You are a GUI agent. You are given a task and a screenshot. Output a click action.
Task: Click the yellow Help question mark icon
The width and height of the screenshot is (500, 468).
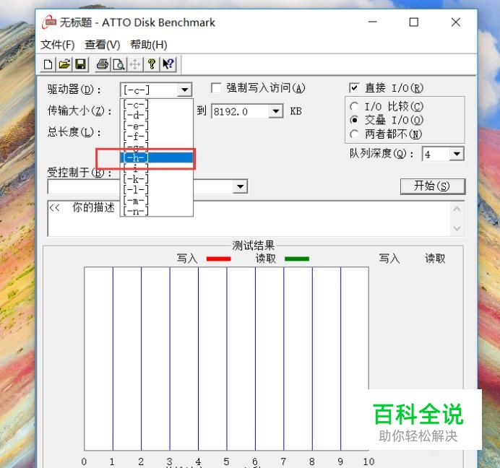(x=152, y=64)
